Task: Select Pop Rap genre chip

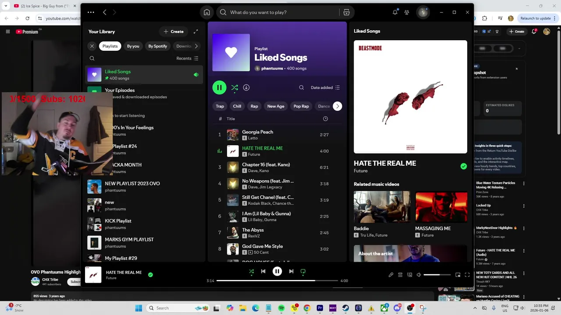Action: click(x=301, y=106)
